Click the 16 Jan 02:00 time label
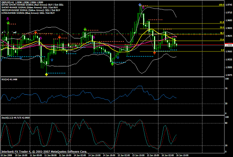 tap(168, 156)
